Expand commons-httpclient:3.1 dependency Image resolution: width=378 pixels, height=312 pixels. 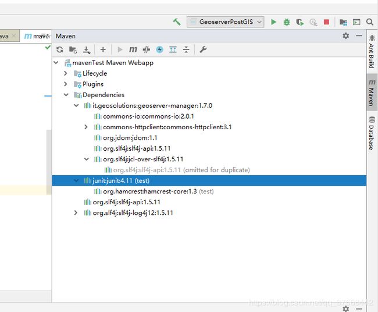coord(86,127)
